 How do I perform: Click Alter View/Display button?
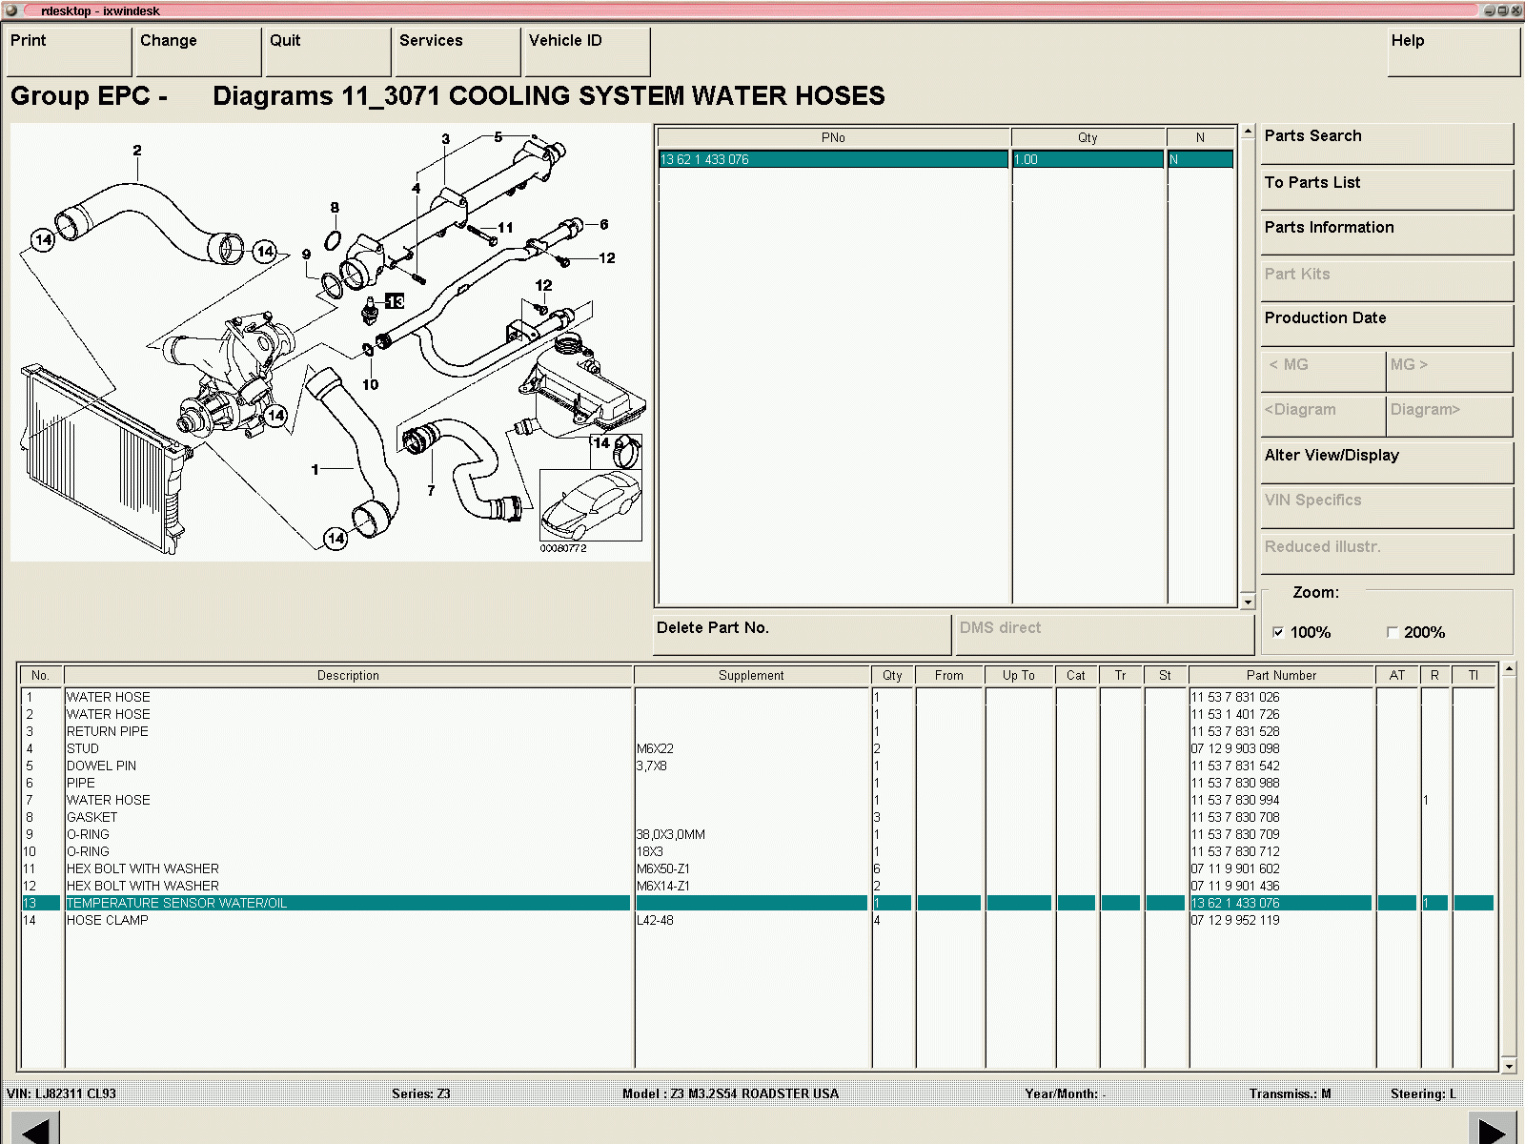[x=1387, y=462]
